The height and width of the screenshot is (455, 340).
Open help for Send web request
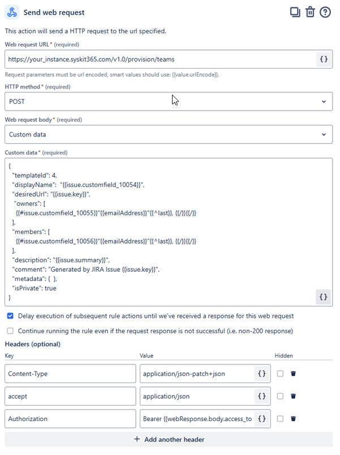click(325, 12)
